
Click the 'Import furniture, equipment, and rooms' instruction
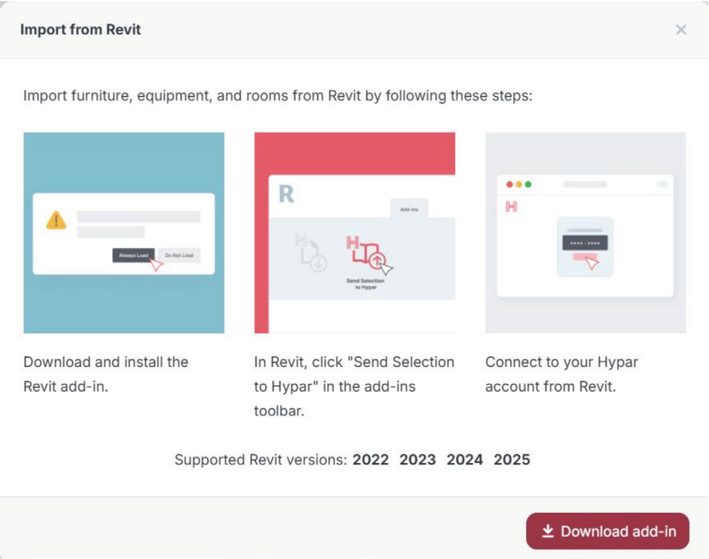(277, 96)
